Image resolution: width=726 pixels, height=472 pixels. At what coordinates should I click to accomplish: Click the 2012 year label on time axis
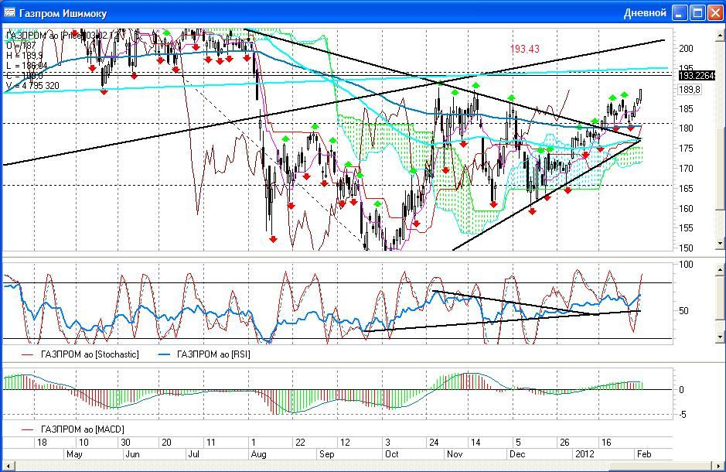click(x=585, y=454)
